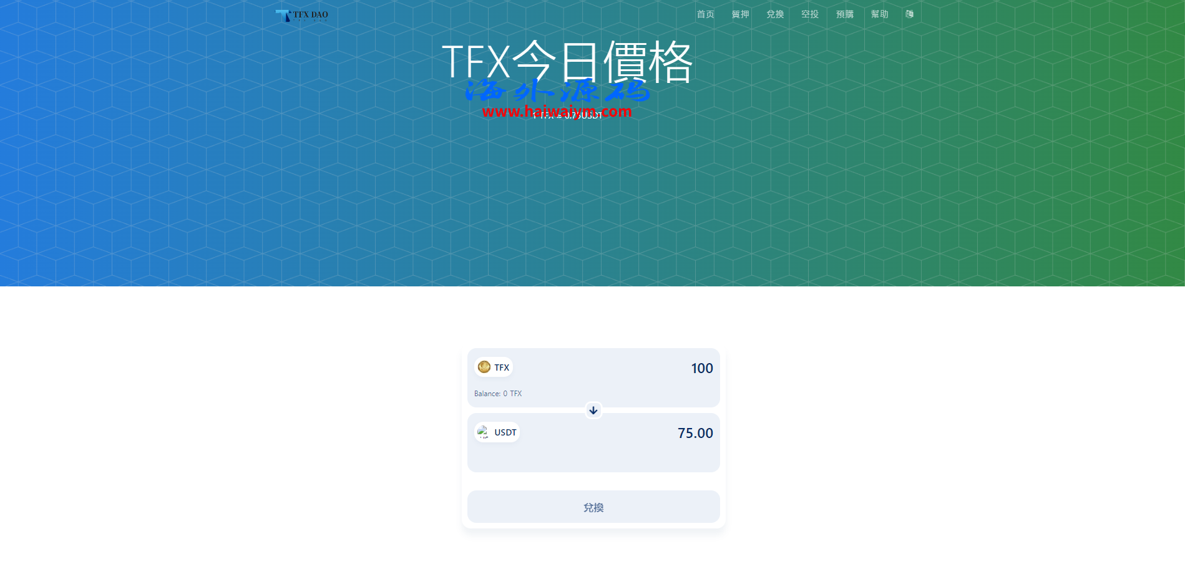This screenshot has width=1185, height=574.
Task: Click the broken USDT token image
Action: [x=484, y=432]
